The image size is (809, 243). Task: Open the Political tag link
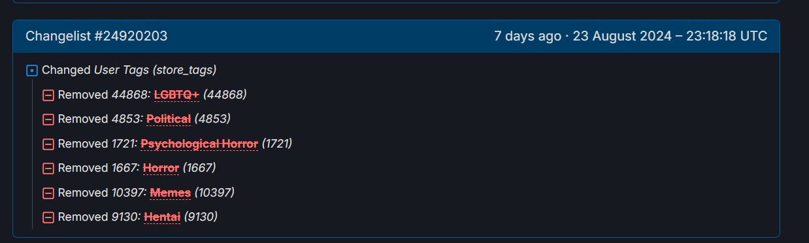click(x=169, y=119)
